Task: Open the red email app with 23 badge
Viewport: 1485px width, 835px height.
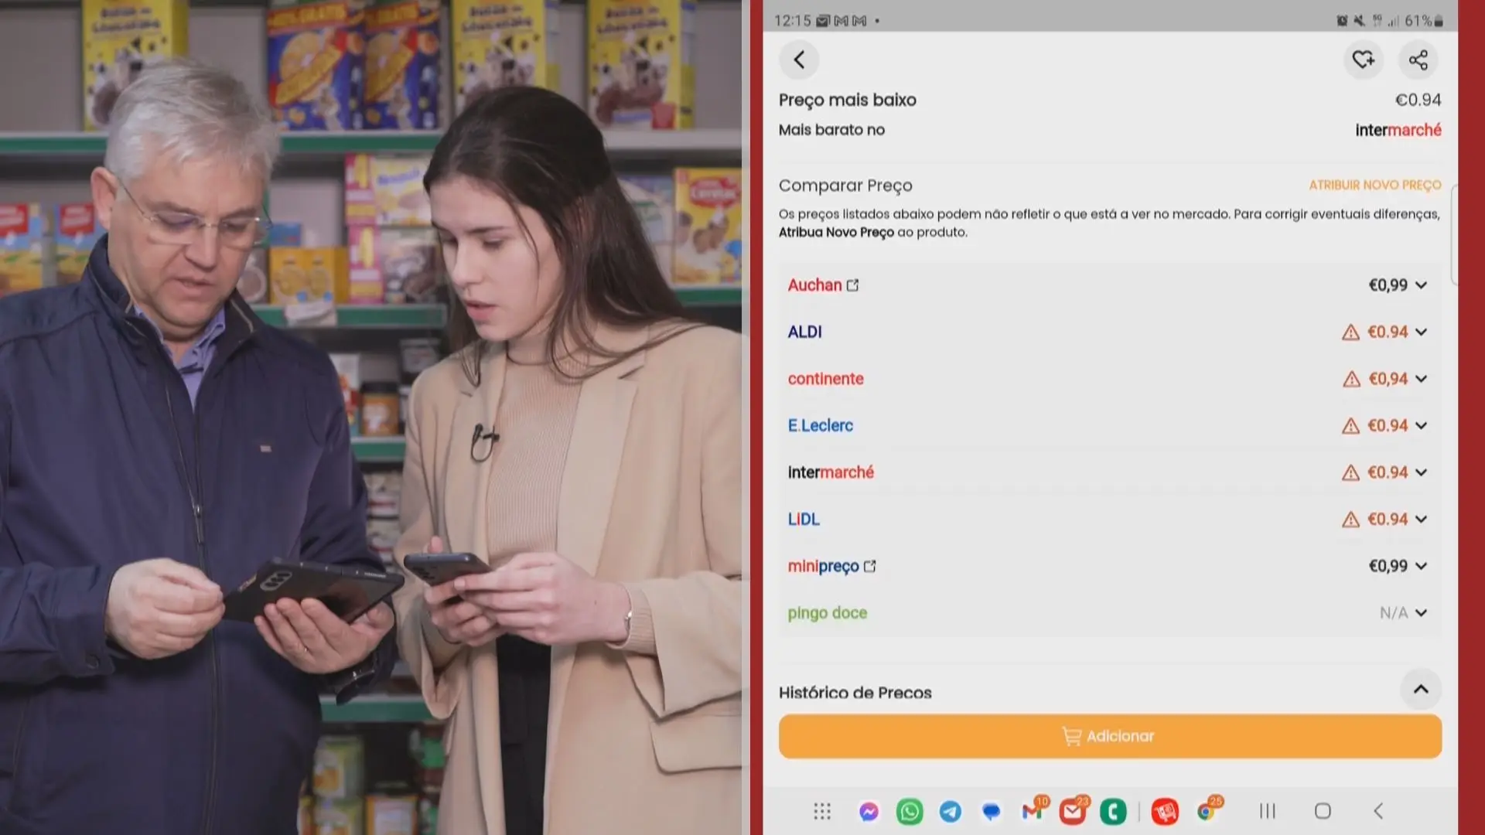Action: pos(1073,811)
